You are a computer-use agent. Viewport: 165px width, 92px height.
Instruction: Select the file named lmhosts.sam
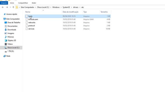33,19
